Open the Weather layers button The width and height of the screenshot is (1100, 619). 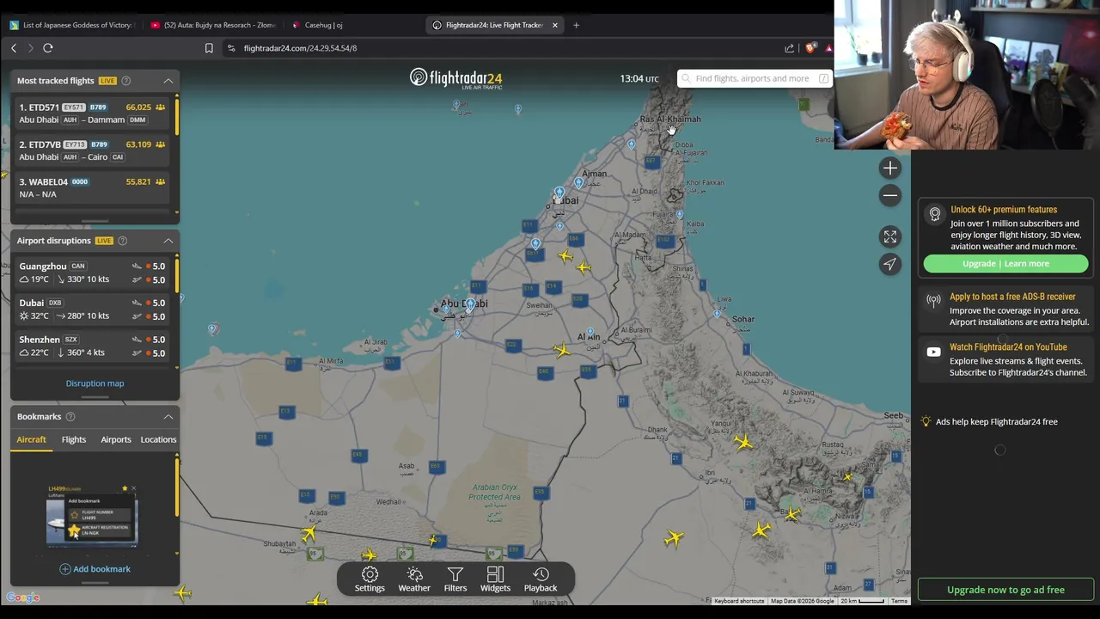coord(414,579)
